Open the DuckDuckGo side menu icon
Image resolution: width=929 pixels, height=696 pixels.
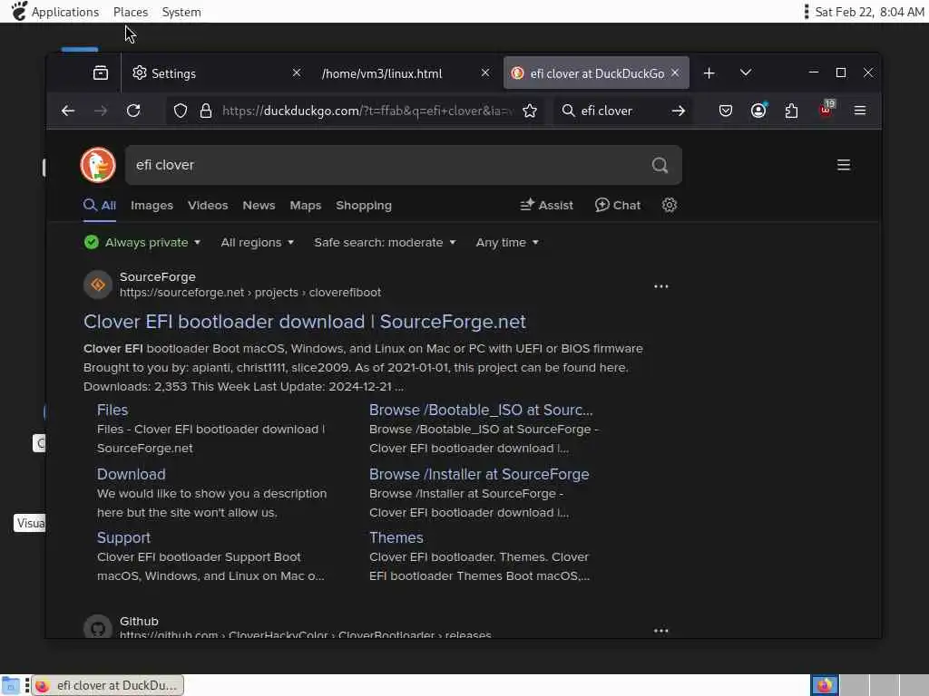point(844,165)
